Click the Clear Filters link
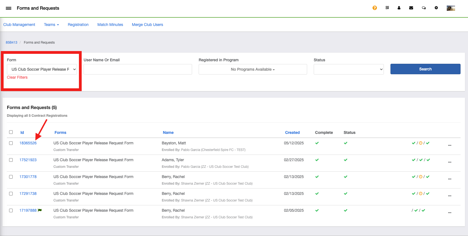Screen dimensions: 468x236 [17, 77]
